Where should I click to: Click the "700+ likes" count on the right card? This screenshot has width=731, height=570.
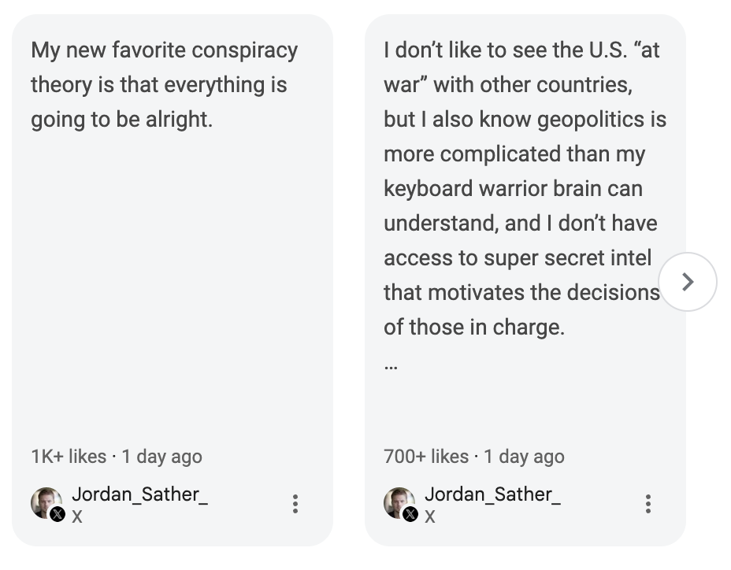(426, 457)
